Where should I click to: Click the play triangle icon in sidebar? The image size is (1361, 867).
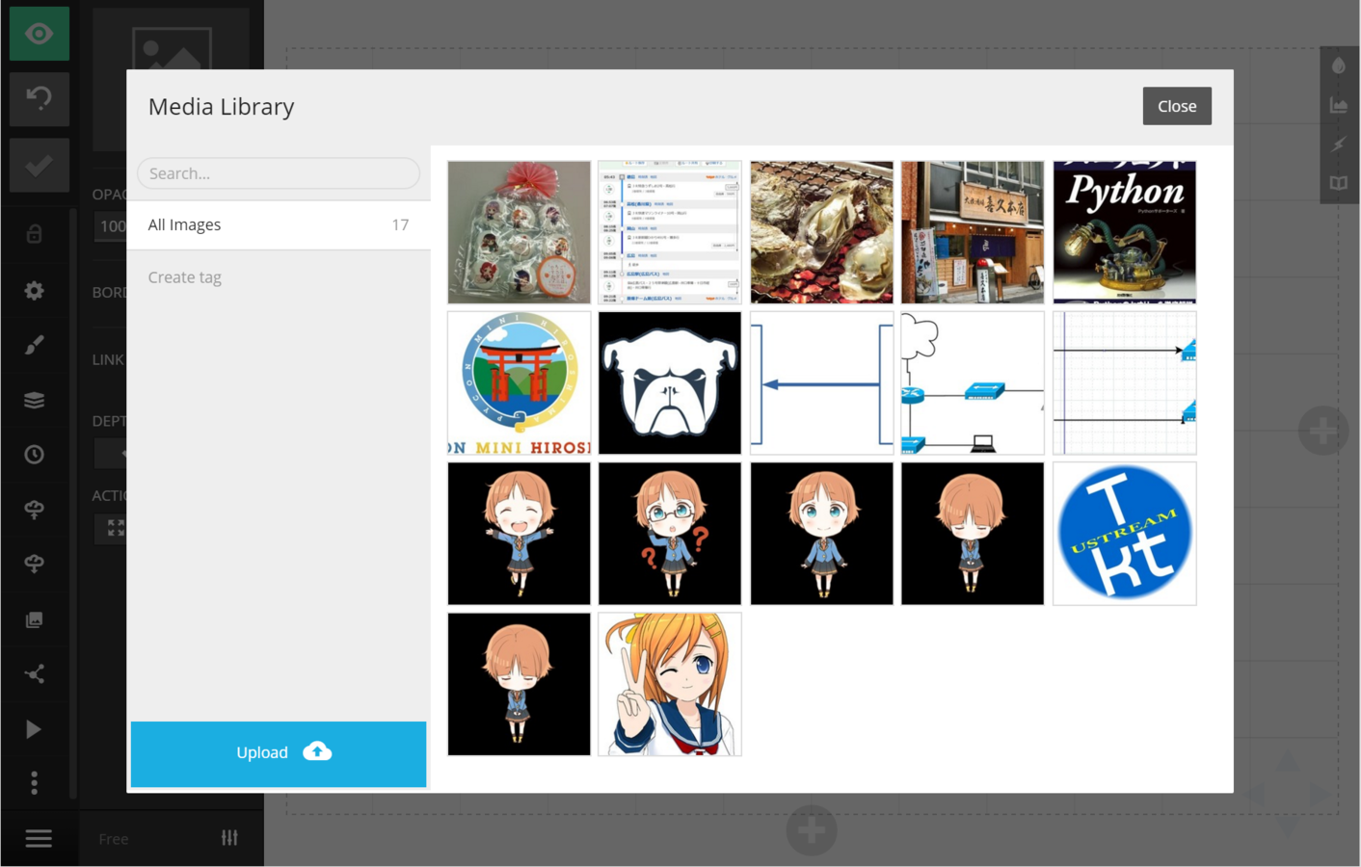pos(34,729)
